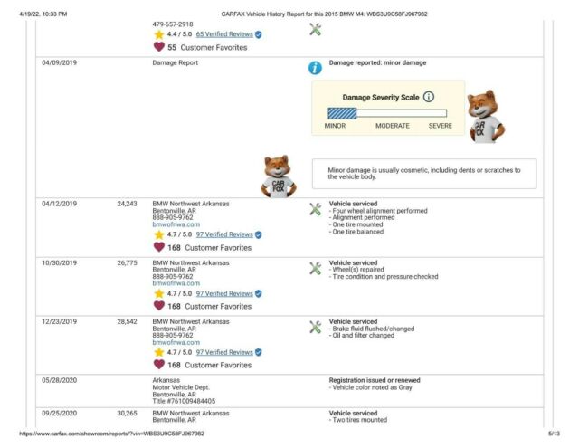Open 97 Verified Reviews link in 10/30/2019 entry

[224, 293]
